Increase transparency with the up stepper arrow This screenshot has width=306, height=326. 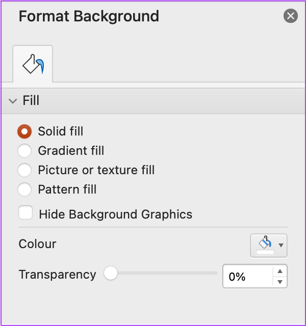pyautogui.click(x=280, y=271)
